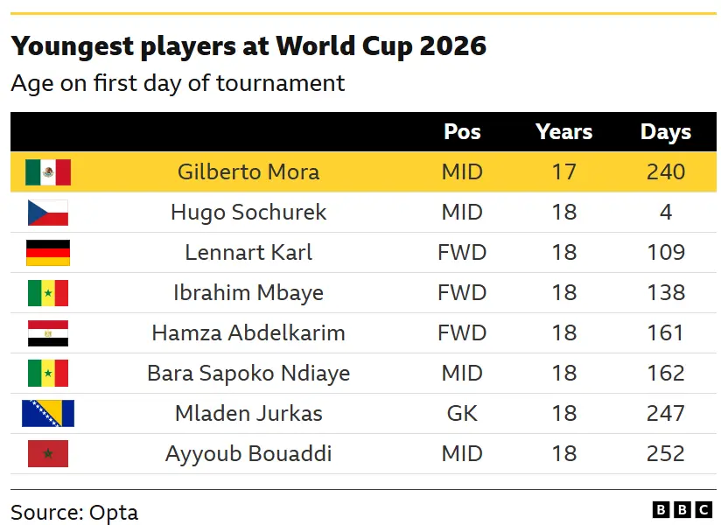This screenshot has height=525, width=721.
Task: Click the Bosnia flag icon
Action: click(x=48, y=413)
